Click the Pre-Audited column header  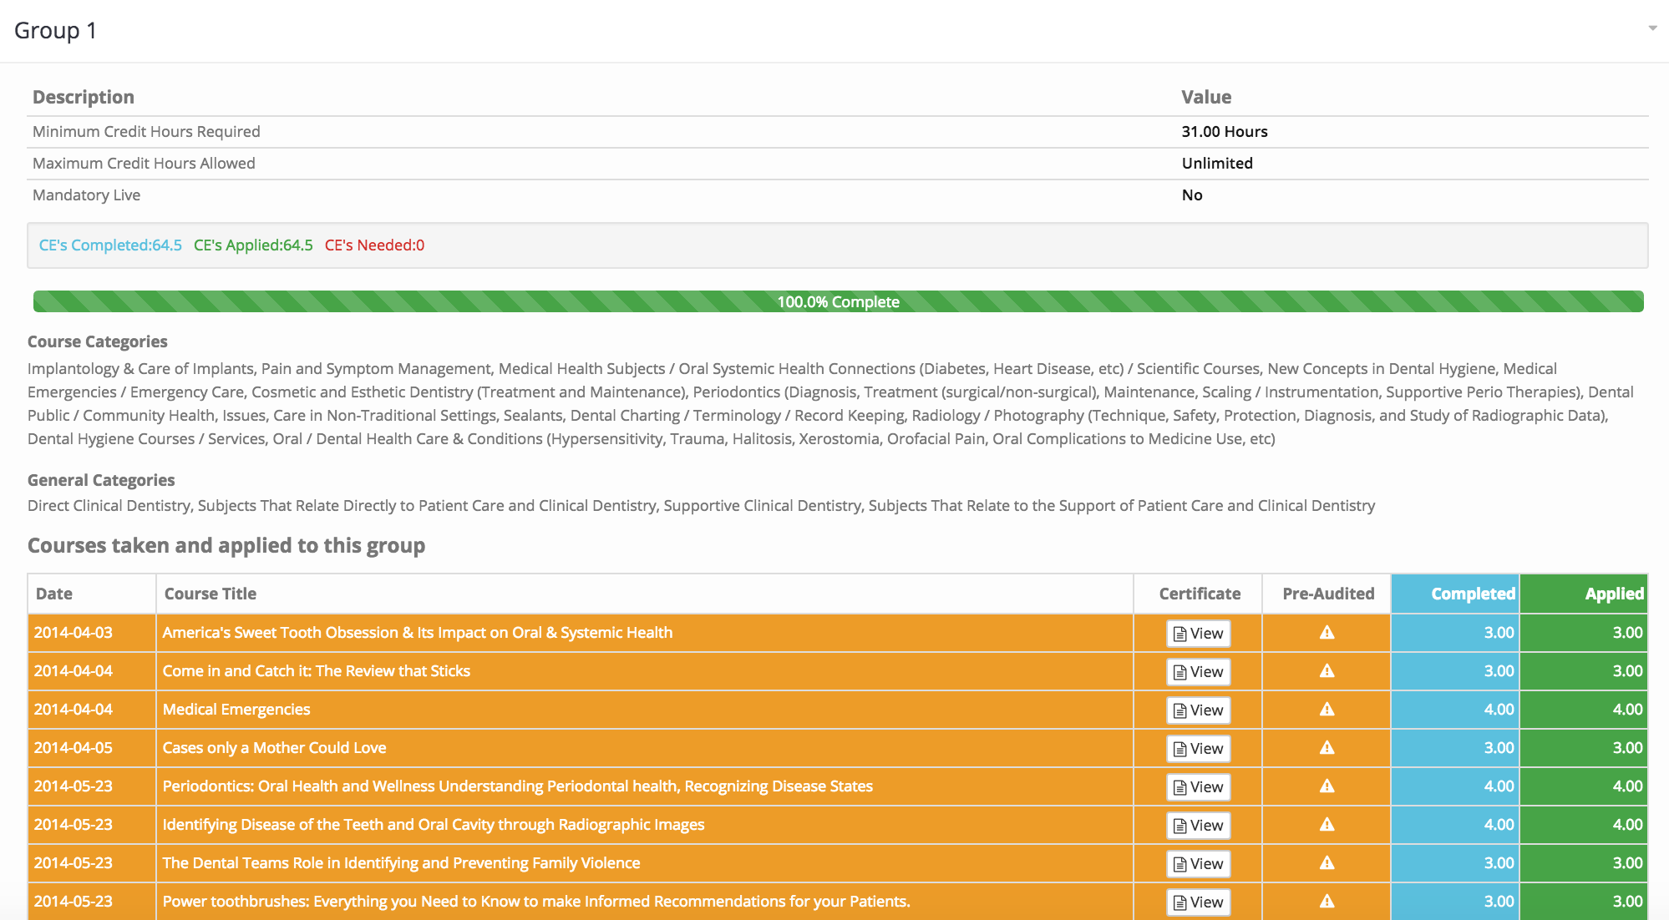1328,594
